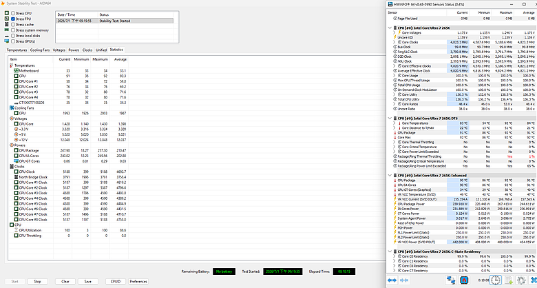Click CPU Utilization hourglass icon

[x=16, y=230]
